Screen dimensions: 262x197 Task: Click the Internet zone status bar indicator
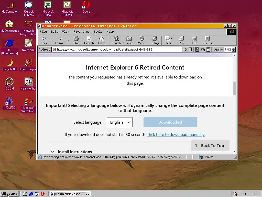(207, 157)
